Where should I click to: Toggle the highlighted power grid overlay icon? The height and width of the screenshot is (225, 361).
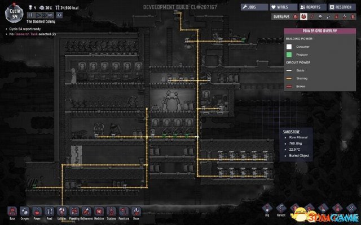click(x=303, y=16)
